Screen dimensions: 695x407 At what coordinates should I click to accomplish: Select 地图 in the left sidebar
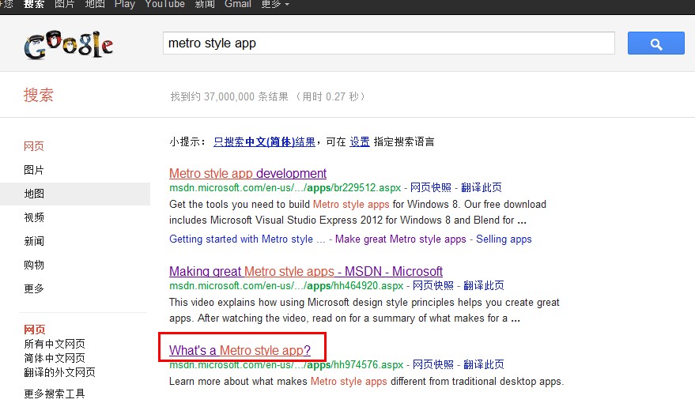34,194
